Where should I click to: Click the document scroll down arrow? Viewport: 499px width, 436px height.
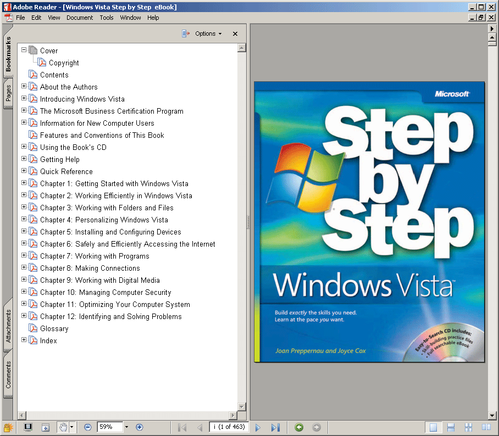coord(492,415)
